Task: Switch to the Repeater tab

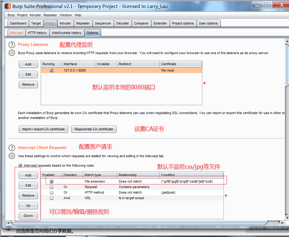Action: point(83,23)
